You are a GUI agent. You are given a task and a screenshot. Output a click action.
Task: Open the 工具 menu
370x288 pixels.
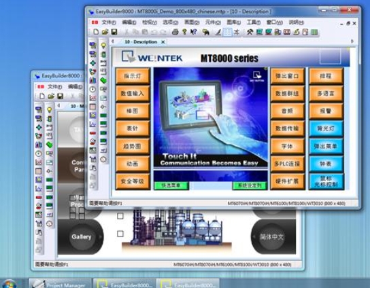(x=254, y=22)
